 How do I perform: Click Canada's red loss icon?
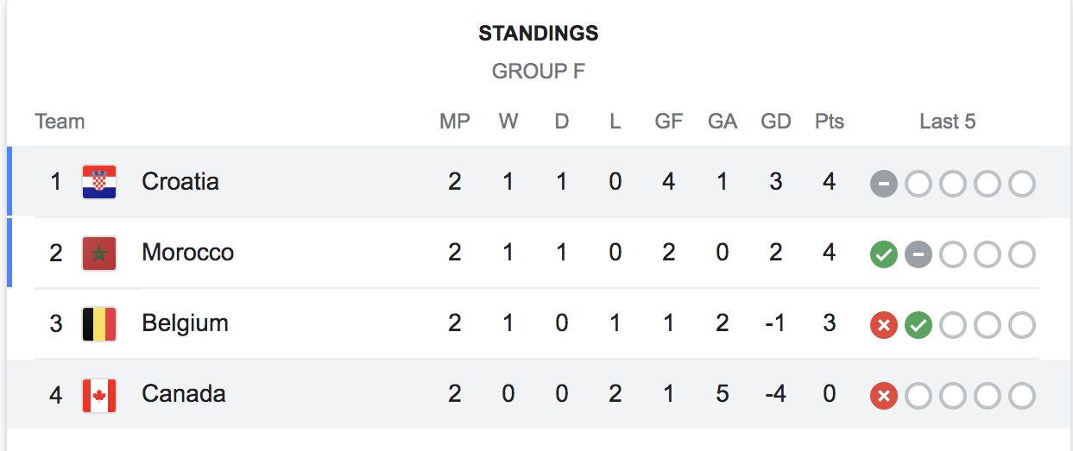(884, 396)
